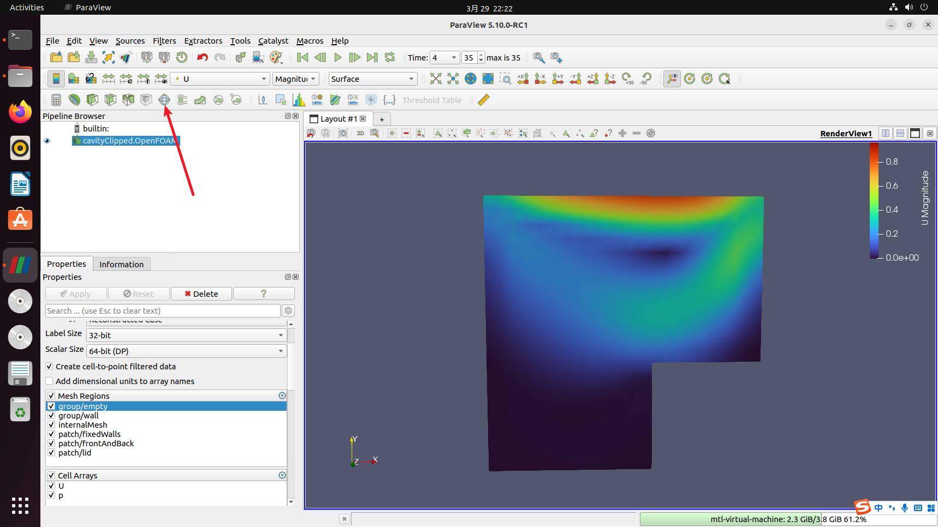Uncheck the patch/lid checkbox
The width and height of the screenshot is (938, 527).
[x=51, y=453]
